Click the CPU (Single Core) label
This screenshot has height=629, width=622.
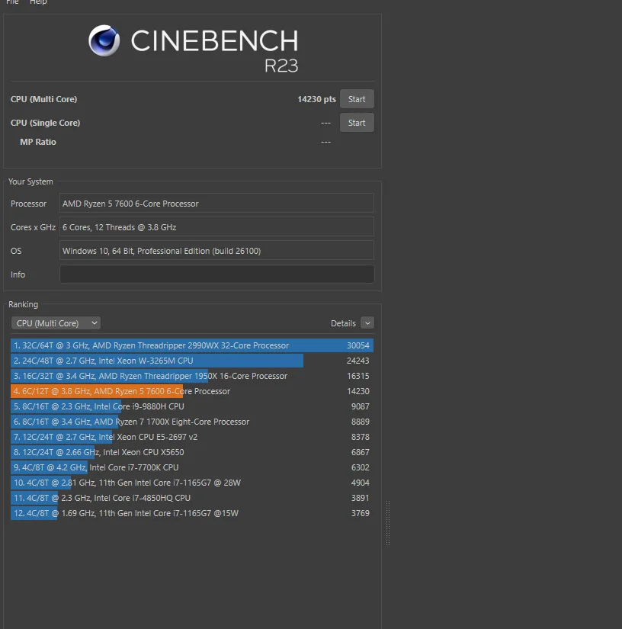[45, 123]
